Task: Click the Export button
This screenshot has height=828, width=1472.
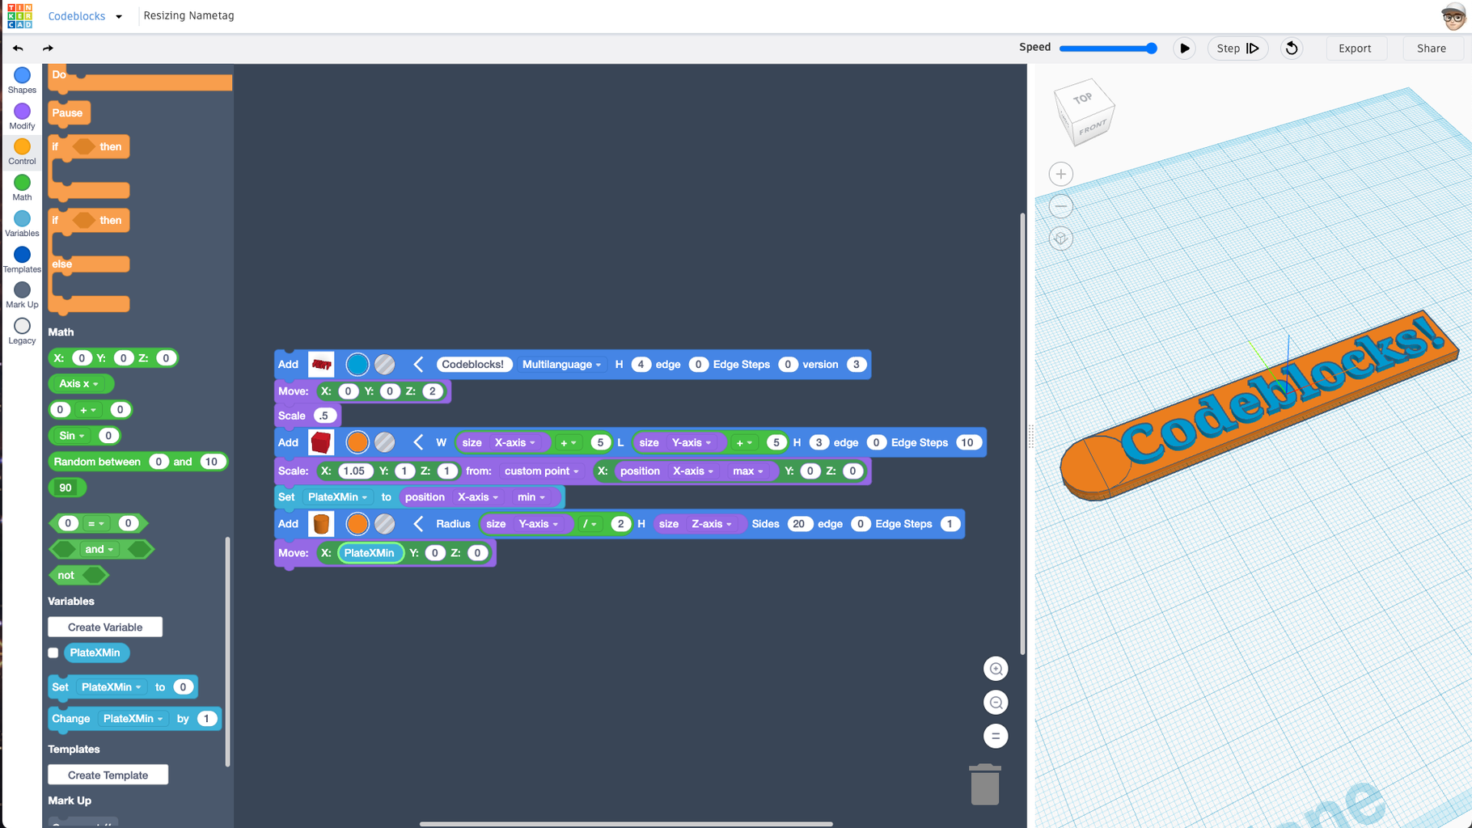Action: [1356, 48]
